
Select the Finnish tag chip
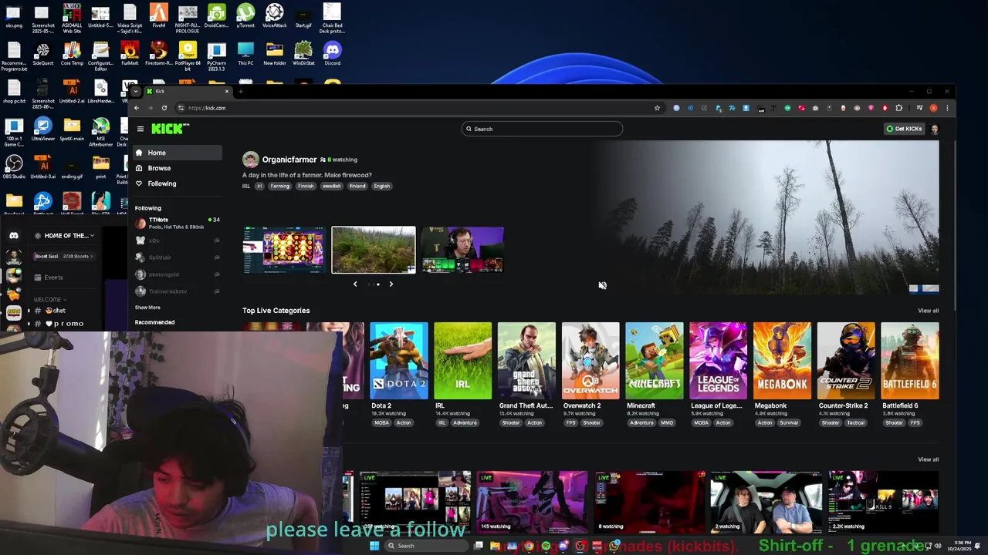[x=306, y=186]
